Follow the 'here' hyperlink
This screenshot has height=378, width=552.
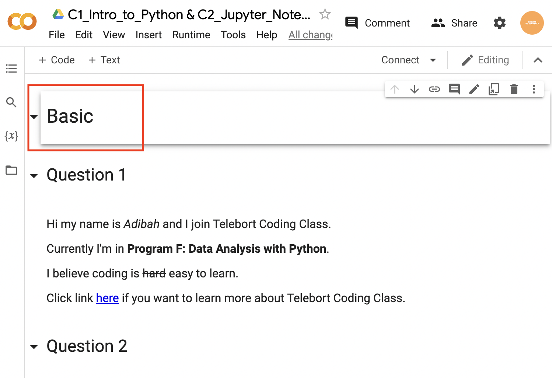tap(107, 298)
